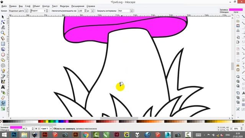The width and height of the screenshot is (245, 138).
Task: Select the Measure tool
Action: (3, 38)
